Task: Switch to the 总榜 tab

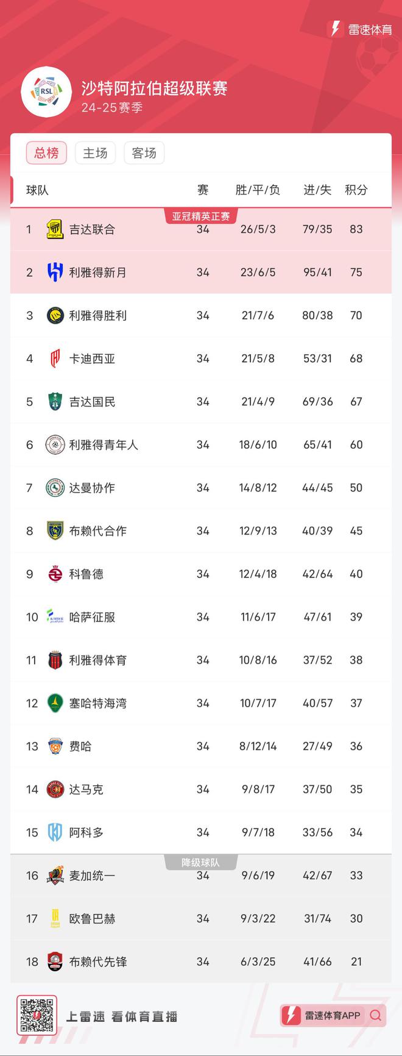Action: 46,153
